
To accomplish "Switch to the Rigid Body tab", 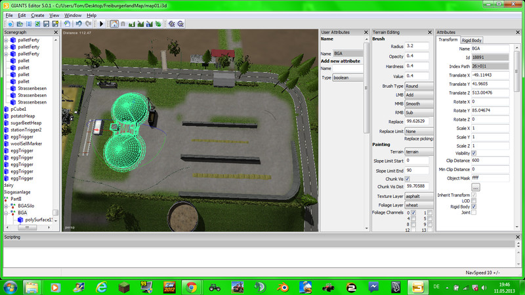I will [x=471, y=40].
